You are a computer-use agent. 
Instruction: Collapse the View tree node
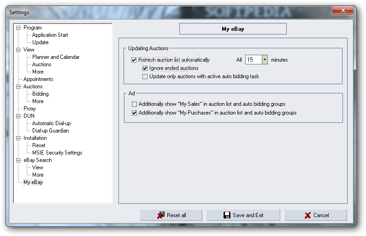click(x=18, y=50)
